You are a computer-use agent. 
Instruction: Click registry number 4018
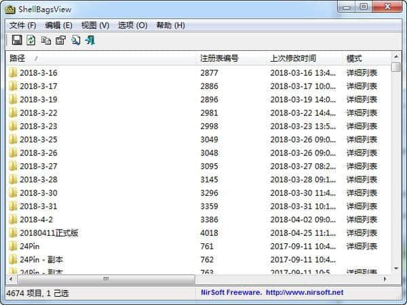click(209, 233)
